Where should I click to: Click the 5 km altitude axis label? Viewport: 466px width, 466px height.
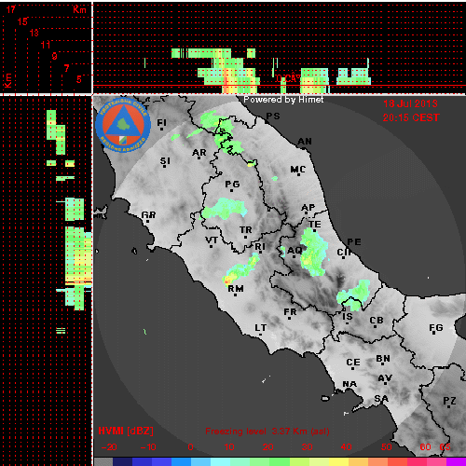[79, 79]
